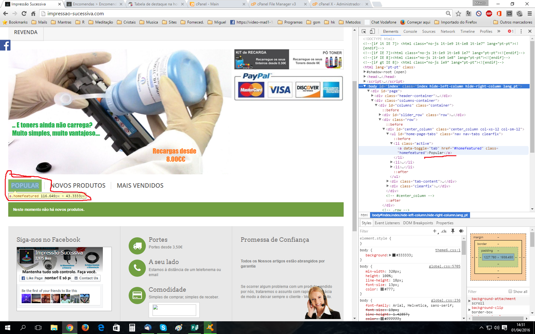Click the #777777 strikethrough color swatch
Image resolution: width=535 pixels, height=334 pixels.
tap(382, 318)
